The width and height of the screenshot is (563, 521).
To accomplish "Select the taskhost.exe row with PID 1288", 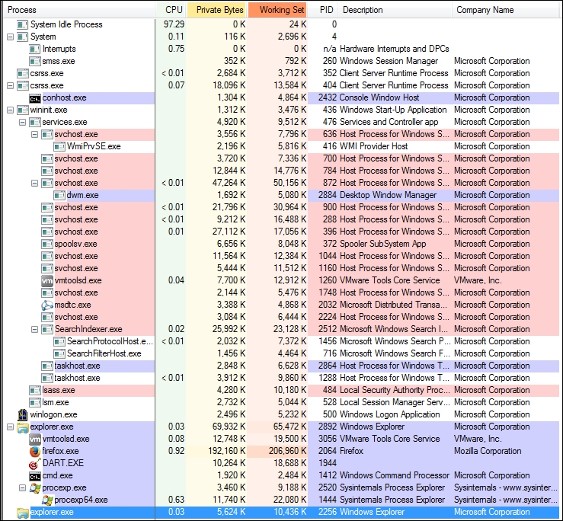I will (282, 378).
